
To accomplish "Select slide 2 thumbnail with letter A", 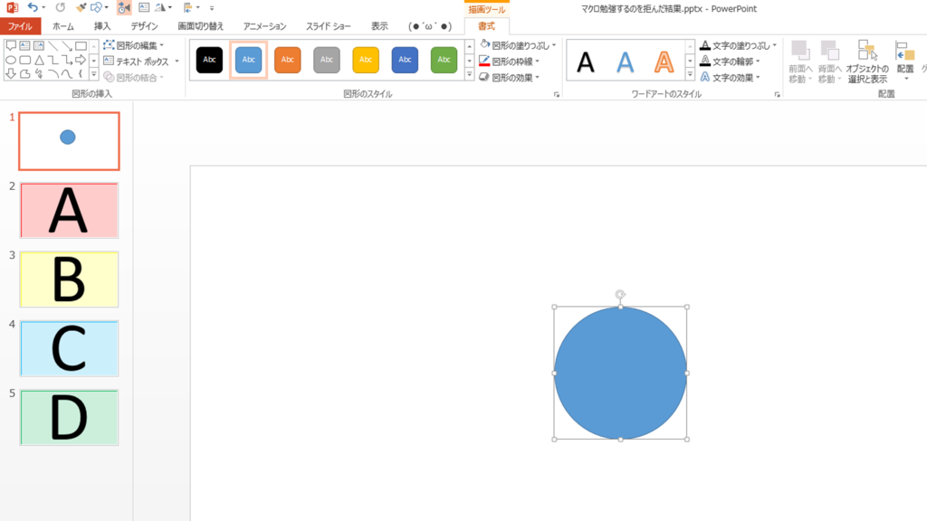I will [69, 210].
